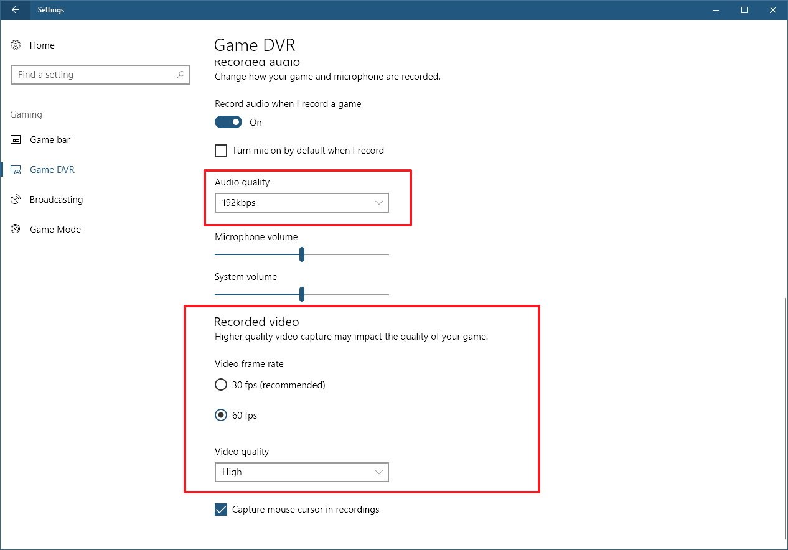Click the search magnifier icon

click(x=181, y=75)
